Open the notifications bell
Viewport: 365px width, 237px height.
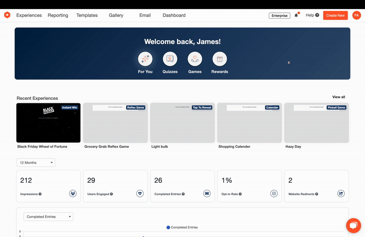[x=296, y=15]
